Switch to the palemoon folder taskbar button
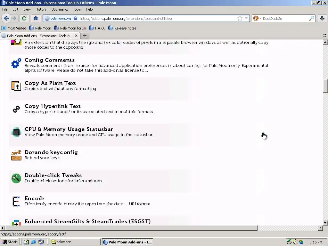Viewport: 328px width, 246px height. click(75, 242)
